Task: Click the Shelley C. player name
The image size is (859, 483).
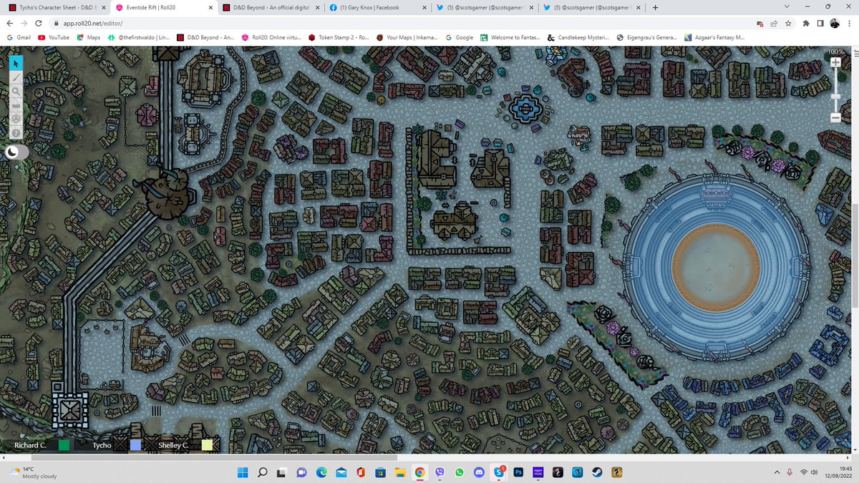Action: coord(173,445)
